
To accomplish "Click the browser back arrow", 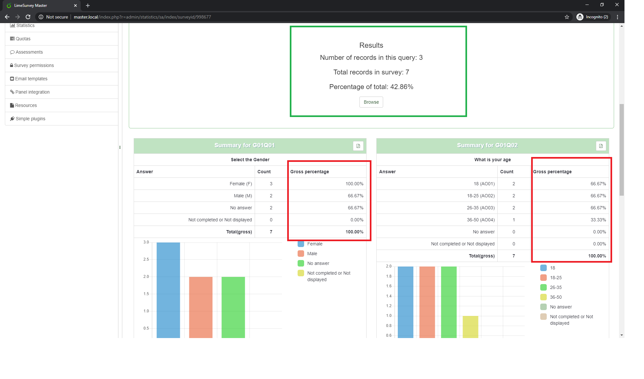I will tap(7, 17).
